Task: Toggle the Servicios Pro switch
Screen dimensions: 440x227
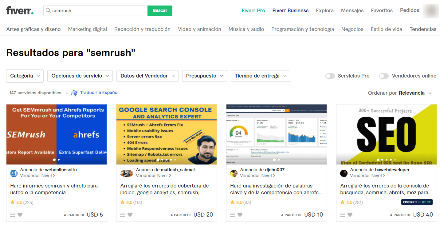Action: [x=330, y=76]
